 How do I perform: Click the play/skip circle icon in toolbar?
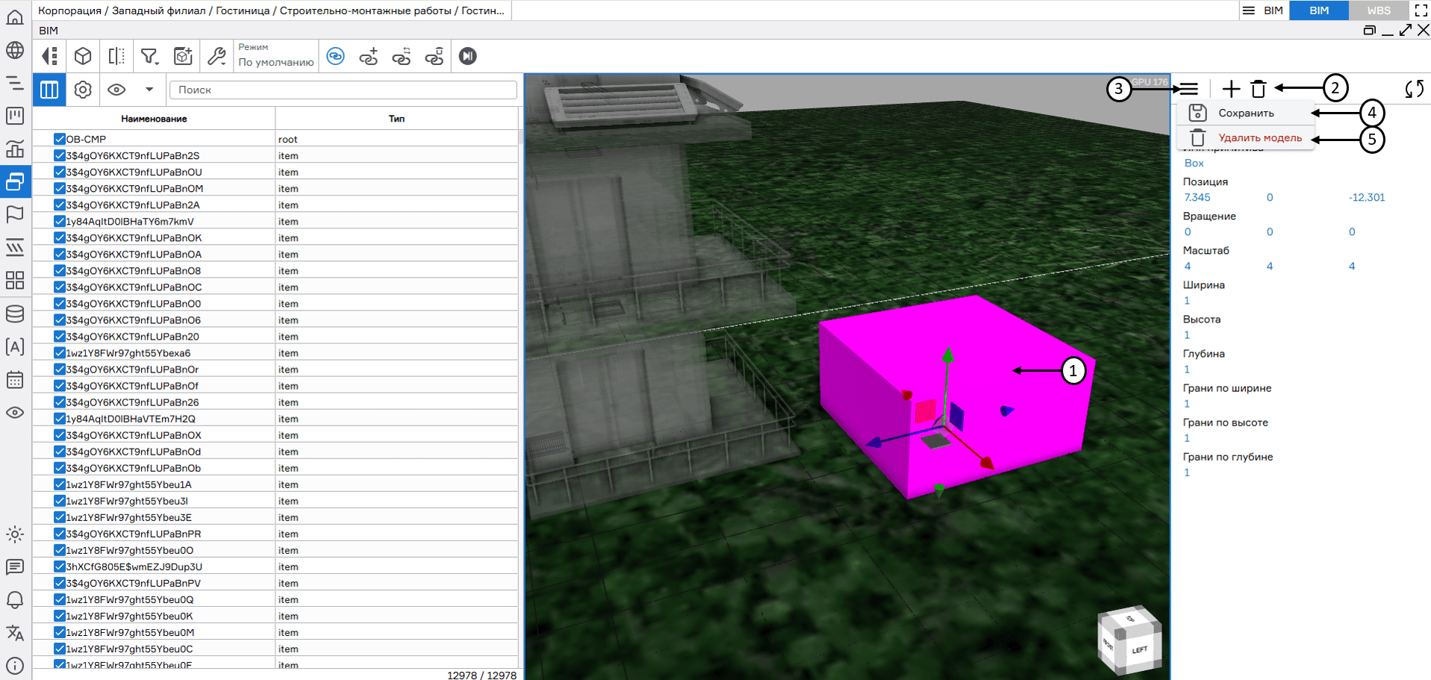(x=468, y=57)
